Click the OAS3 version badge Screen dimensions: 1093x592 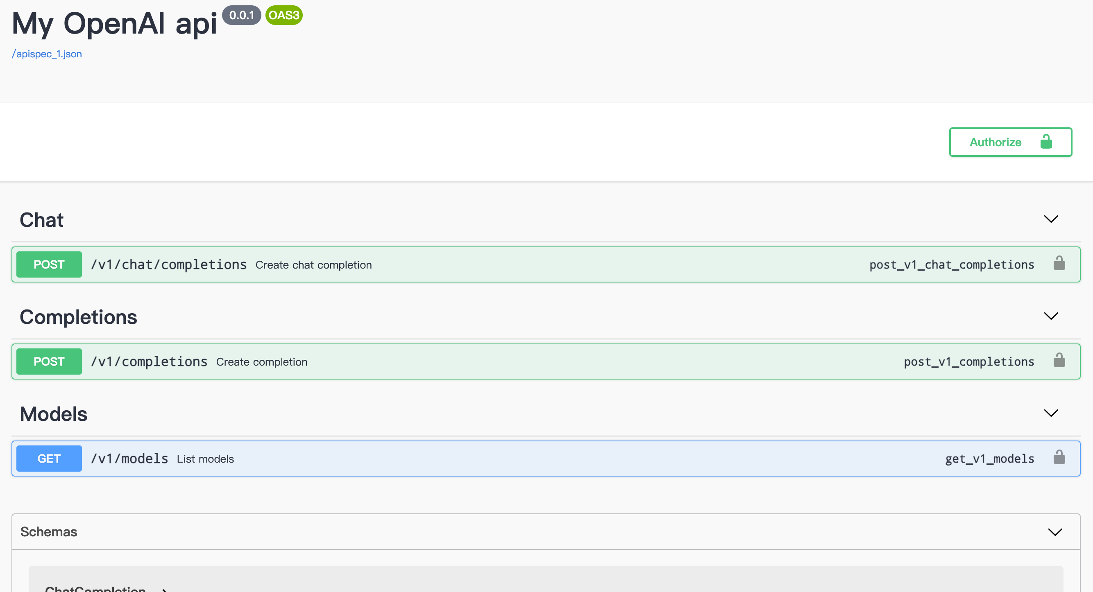[284, 15]
